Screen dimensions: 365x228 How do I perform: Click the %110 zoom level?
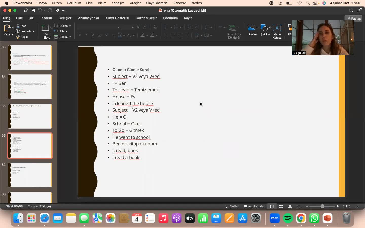coord(347,206)
